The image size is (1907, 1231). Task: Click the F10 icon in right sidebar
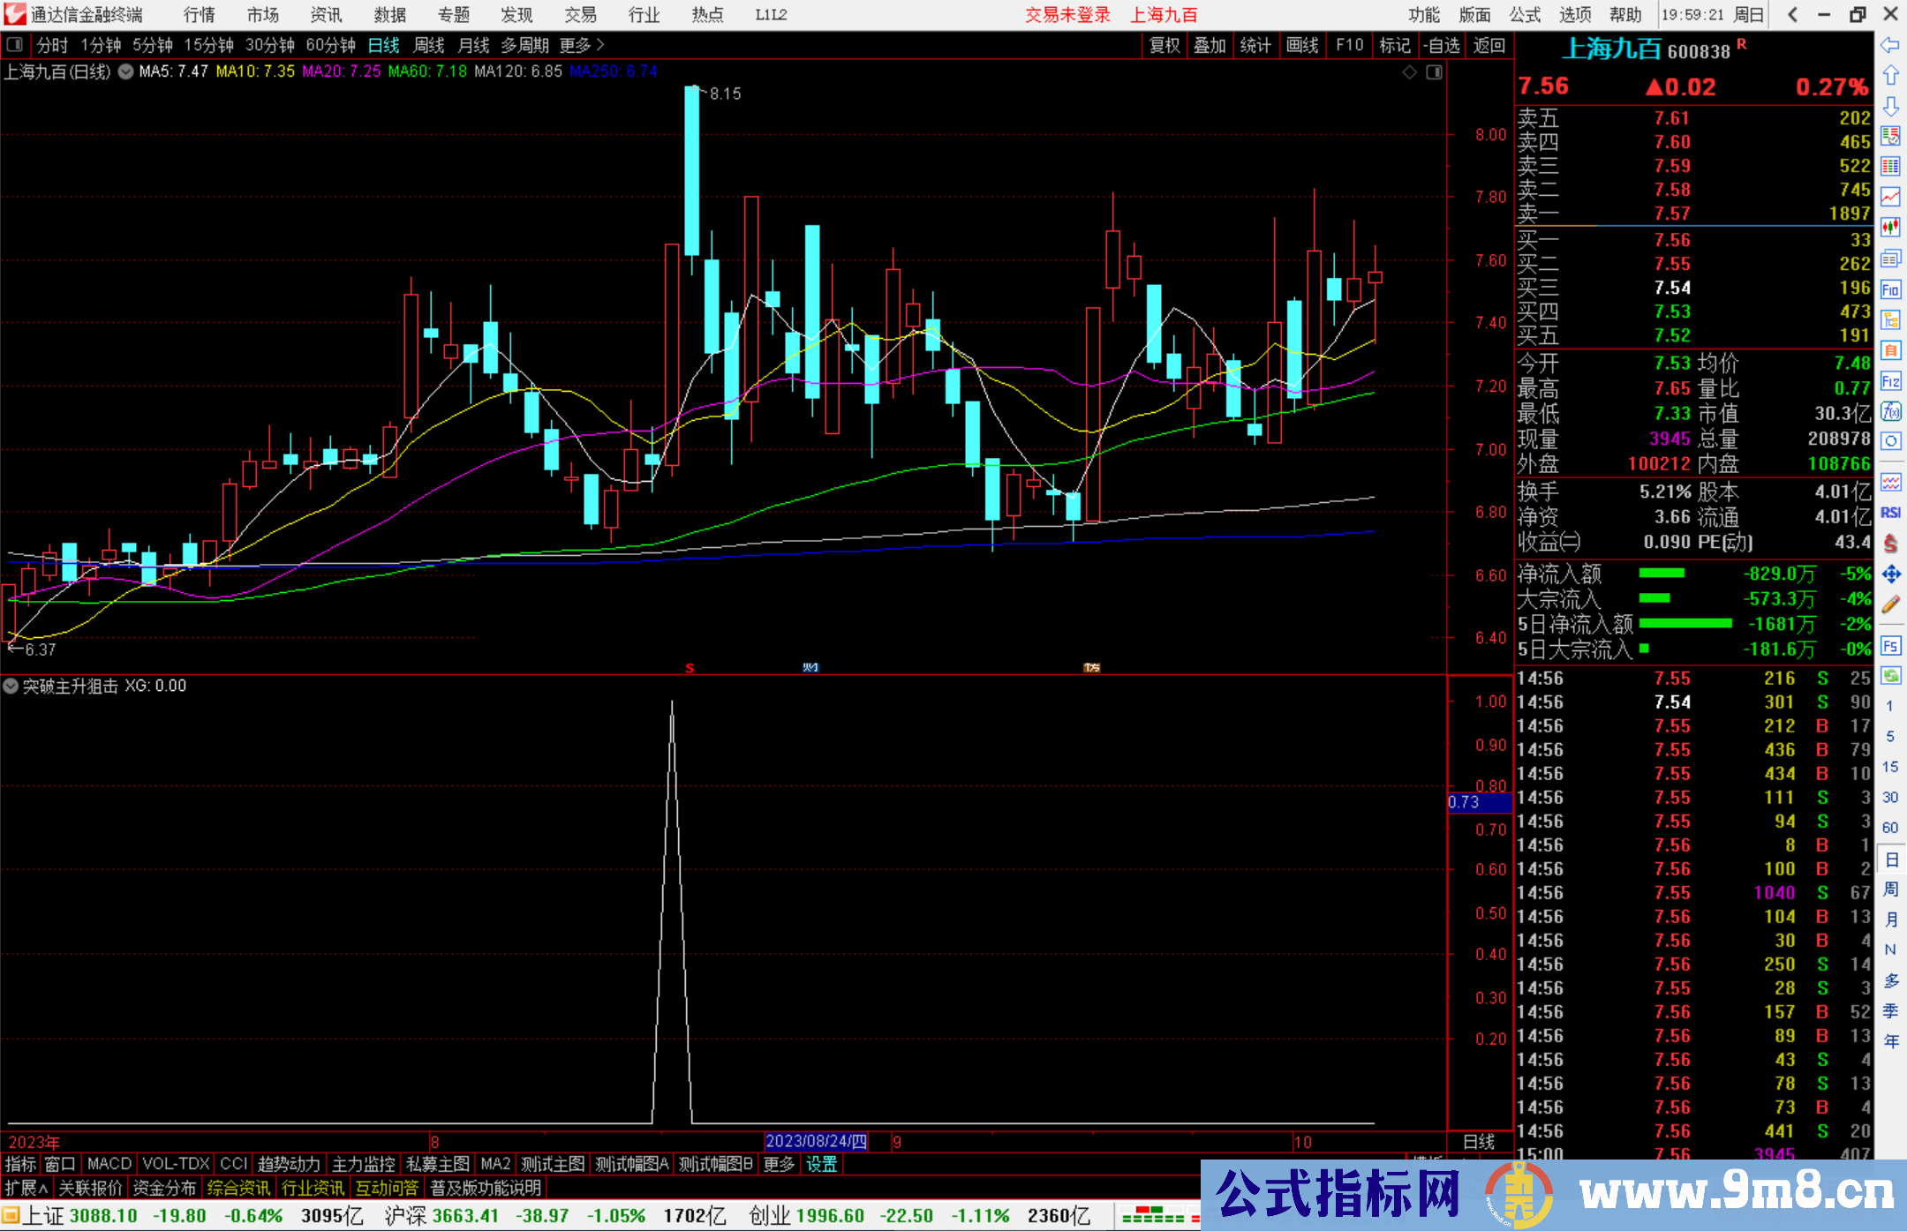[1890, 289]
